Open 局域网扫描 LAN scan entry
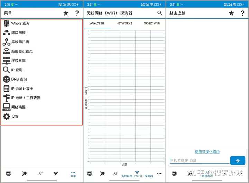 (x=20, y=42)
